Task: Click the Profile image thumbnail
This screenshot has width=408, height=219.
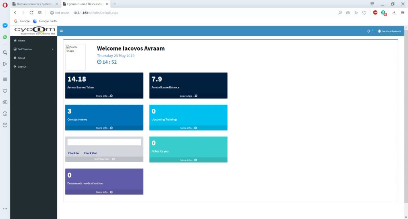Action: [75, 57]
